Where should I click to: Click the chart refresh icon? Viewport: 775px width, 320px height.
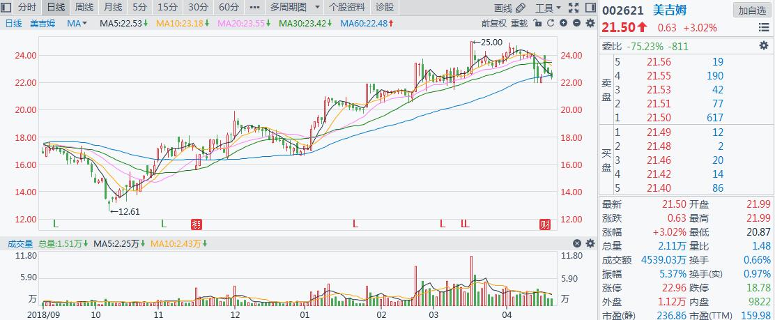pyautogui.click(x=549, y=23)
